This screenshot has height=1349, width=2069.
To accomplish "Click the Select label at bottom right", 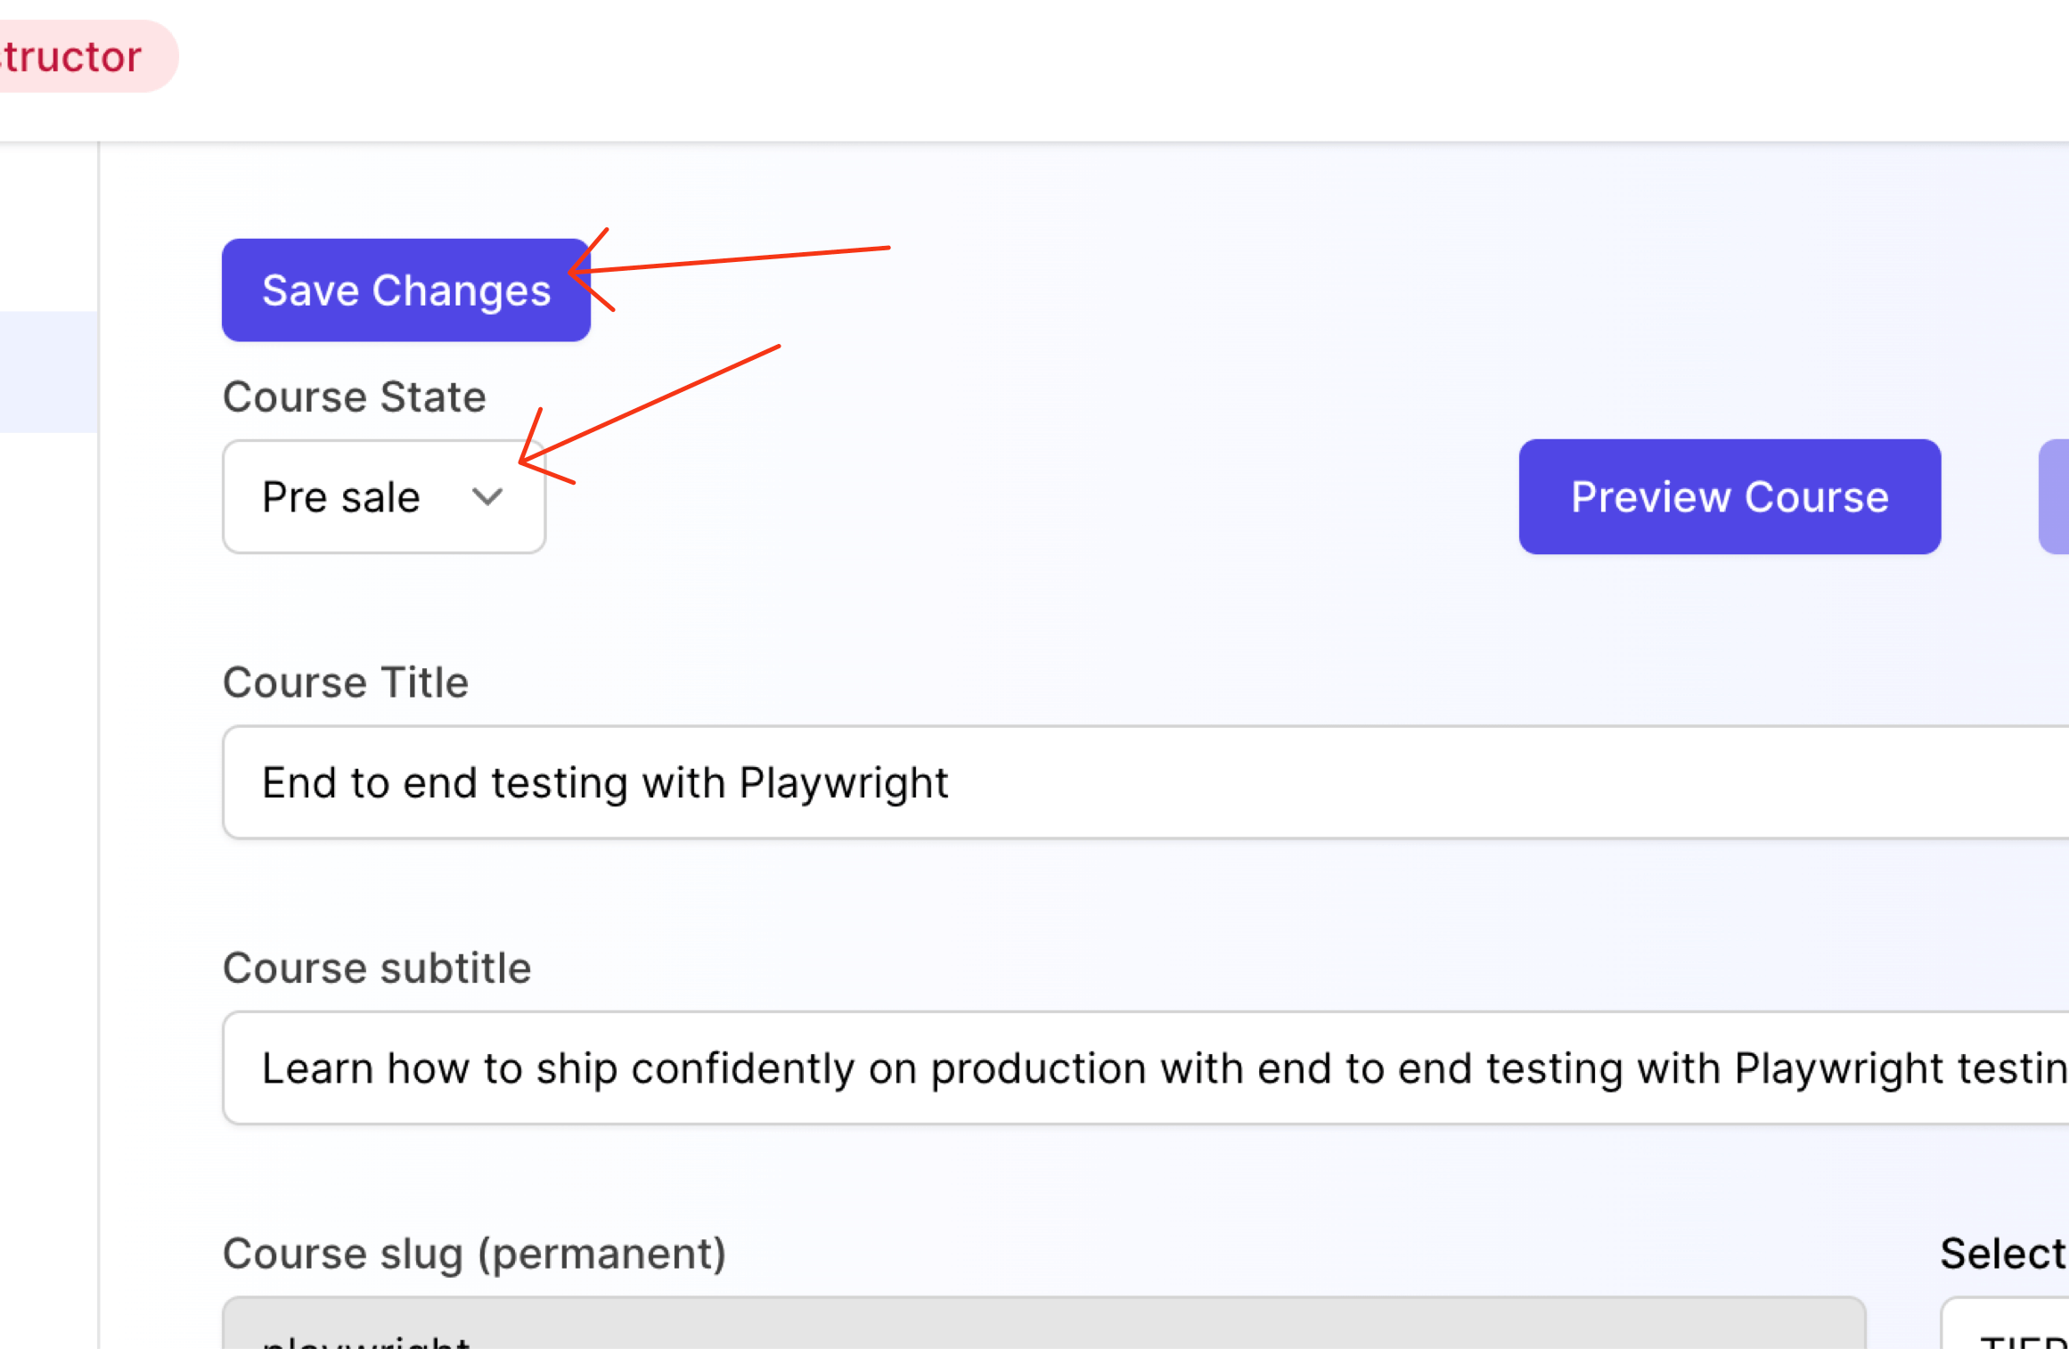I will (x=2002, y=1254).
